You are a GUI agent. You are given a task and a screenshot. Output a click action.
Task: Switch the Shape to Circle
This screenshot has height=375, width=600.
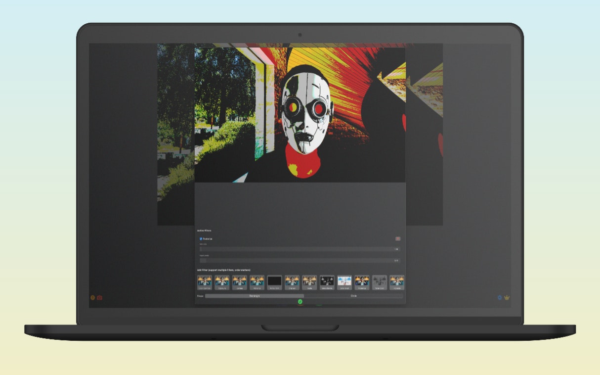(x=354, y=296)
